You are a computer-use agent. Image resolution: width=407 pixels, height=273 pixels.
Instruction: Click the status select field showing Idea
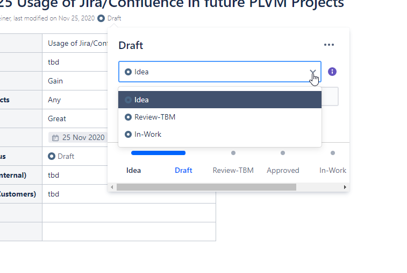pyautogui.click(x=220, y=72)
